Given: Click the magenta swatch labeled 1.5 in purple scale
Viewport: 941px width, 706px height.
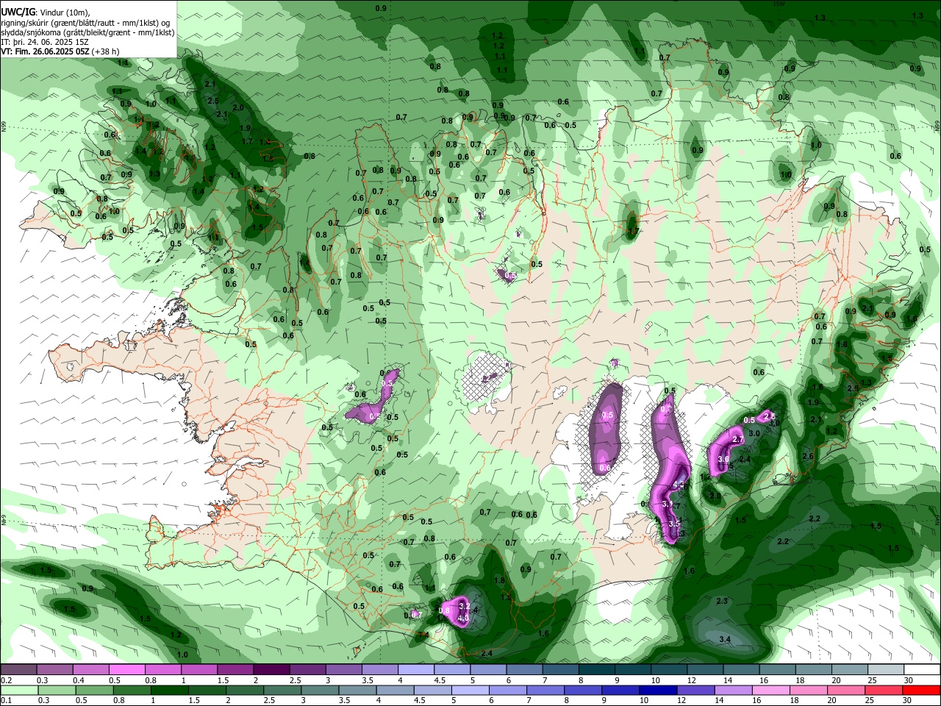Looking at the screenshot, I should click(235, 669).
